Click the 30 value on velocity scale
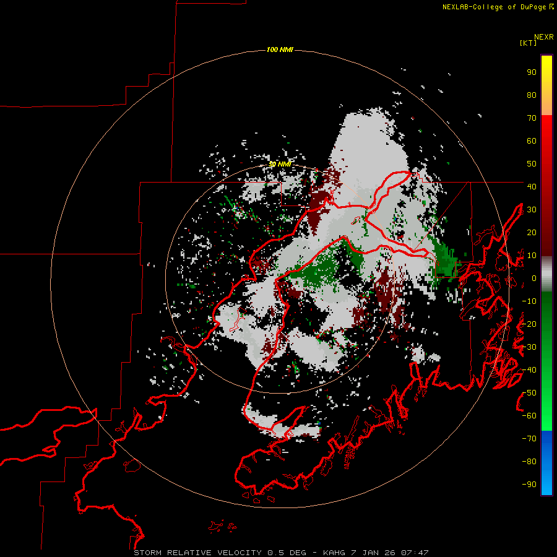The image size is (557, 557). [532, 210]
